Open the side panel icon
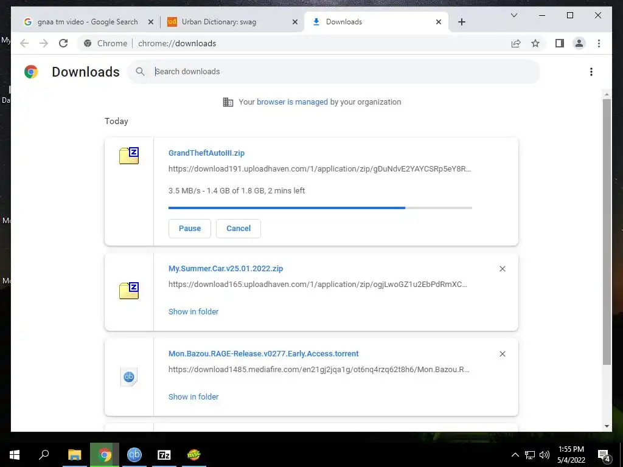 [560, 43]
